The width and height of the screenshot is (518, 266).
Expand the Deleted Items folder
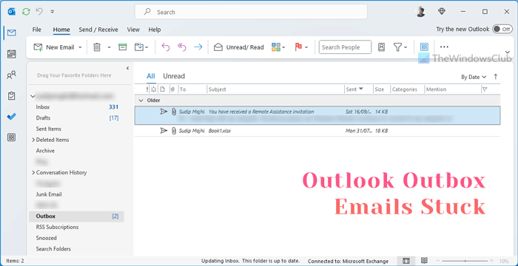point(33,140)
